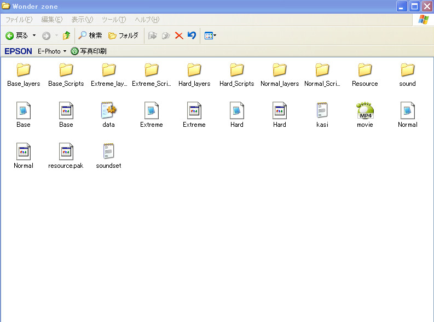
Task: Open the ファイル(F) menu
Action: coord(19,20)
